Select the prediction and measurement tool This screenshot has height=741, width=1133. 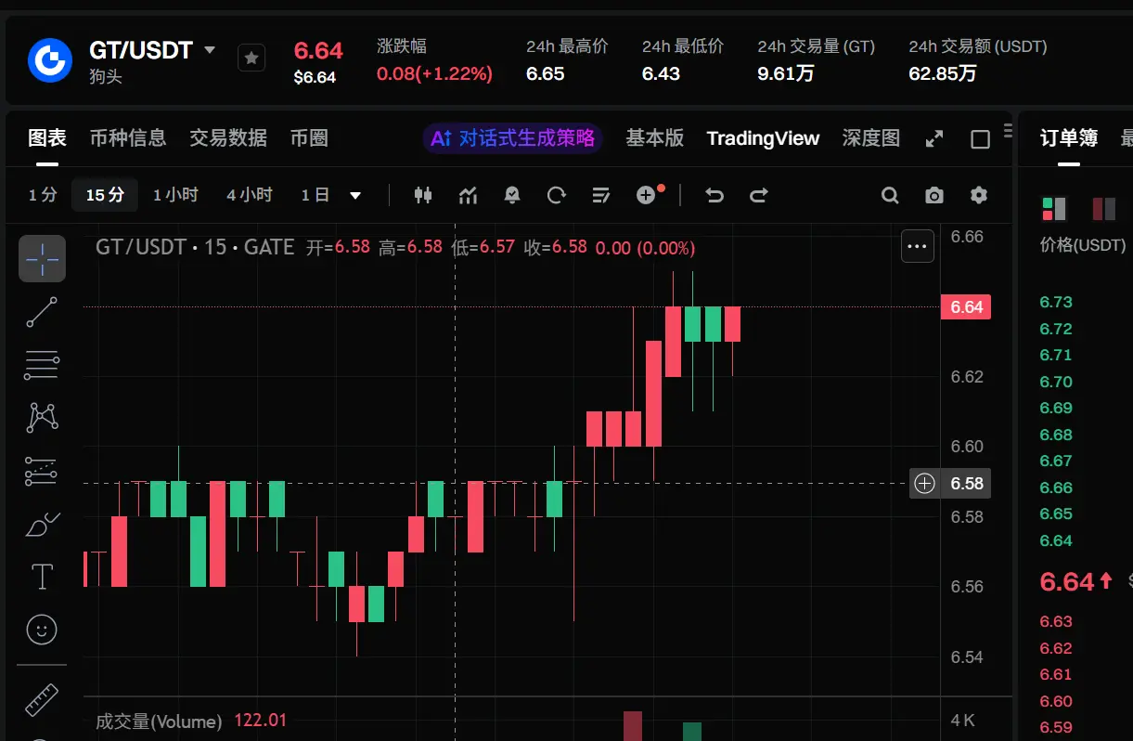42,472
